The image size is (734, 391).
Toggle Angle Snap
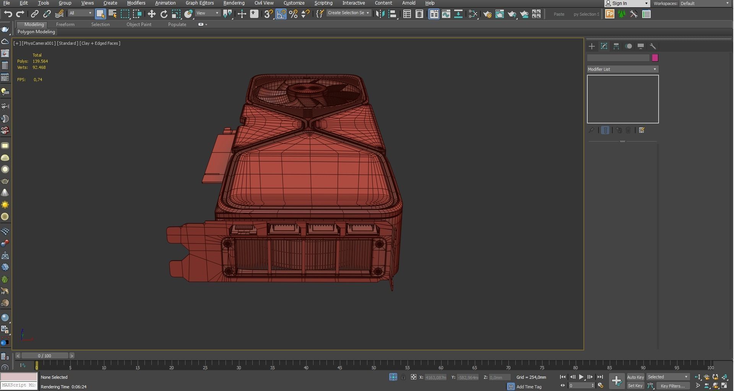281,14
